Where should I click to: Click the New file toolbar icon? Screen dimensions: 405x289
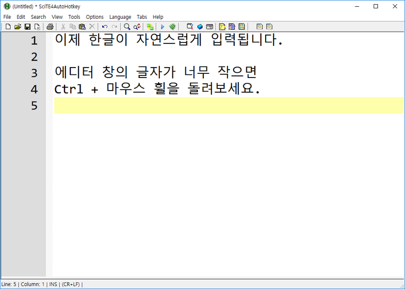point(8,27)
